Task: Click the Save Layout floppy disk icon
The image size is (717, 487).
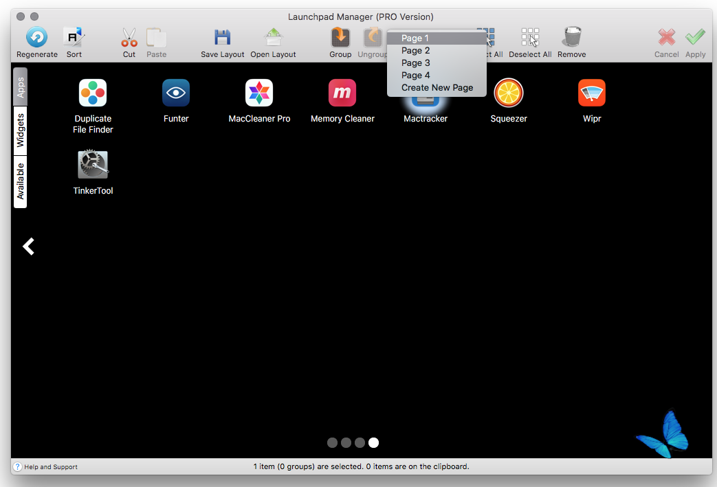Action: pyautogui.click(x=222, y=38)
